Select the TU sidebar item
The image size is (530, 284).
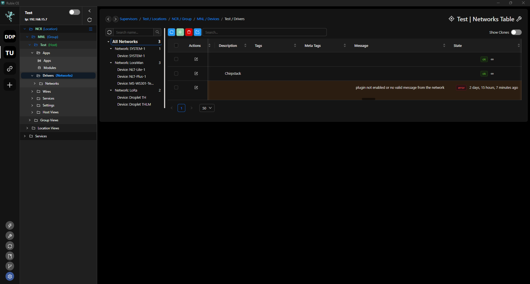[10, 53]
